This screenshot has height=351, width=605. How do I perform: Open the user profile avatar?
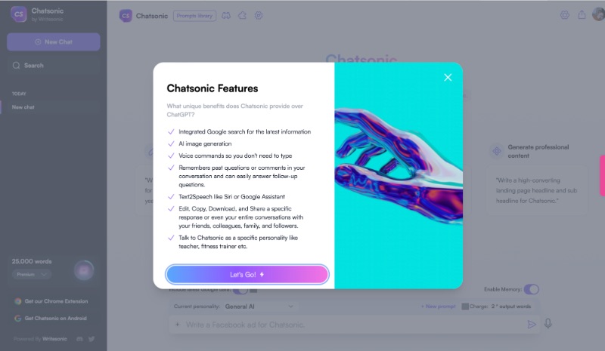click(x=599, y=14)
